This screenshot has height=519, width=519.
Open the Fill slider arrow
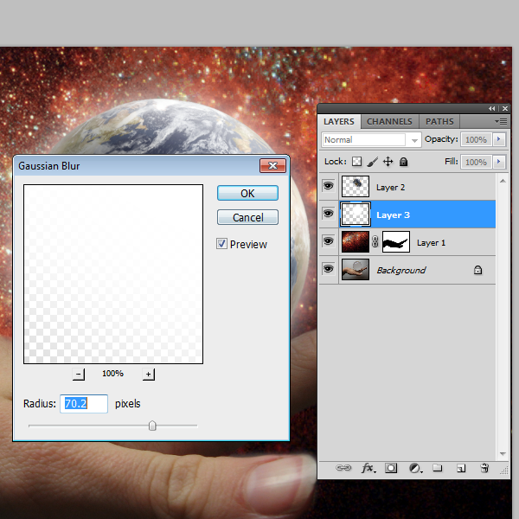pos(499,162)
